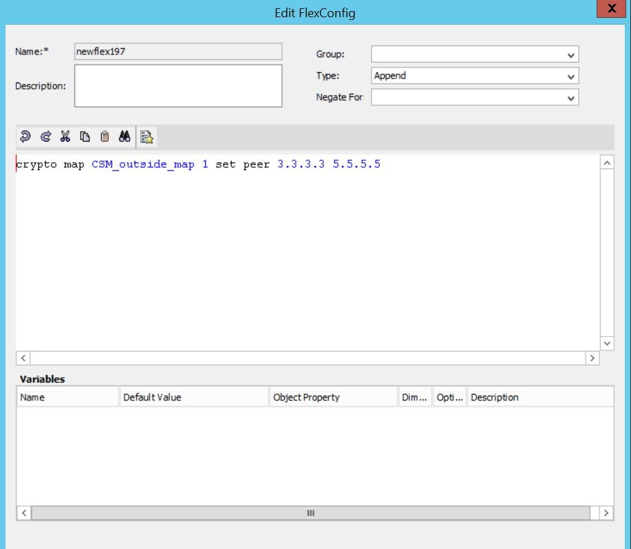Click the Opti... column header
Viewport: 631px width, 549px height.
click(449, 397)
